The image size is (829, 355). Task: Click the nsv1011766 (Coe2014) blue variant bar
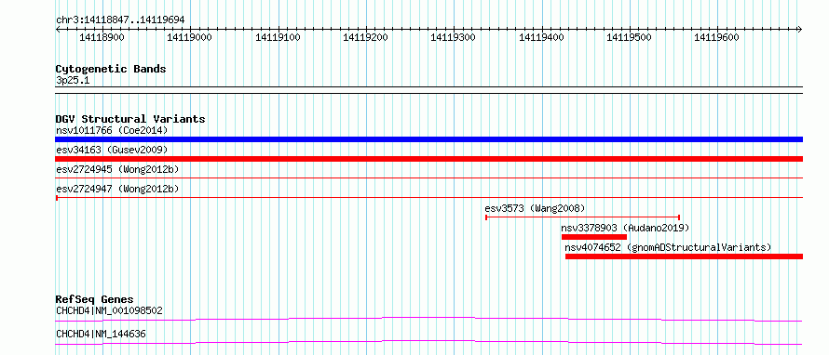[428, 139]
